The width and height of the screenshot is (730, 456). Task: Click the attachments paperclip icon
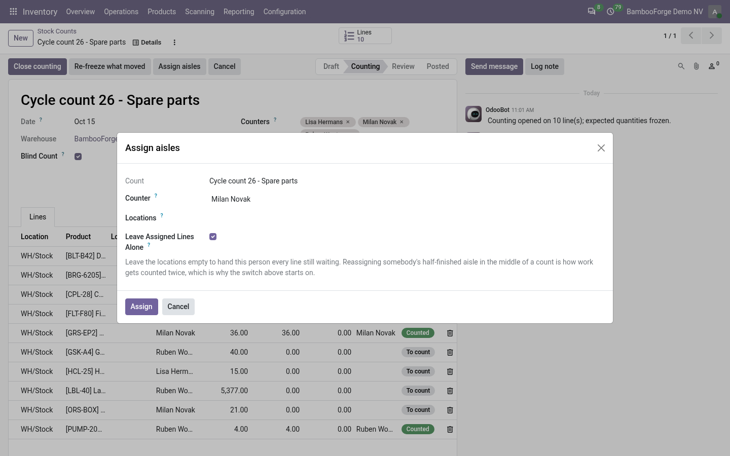697,66
